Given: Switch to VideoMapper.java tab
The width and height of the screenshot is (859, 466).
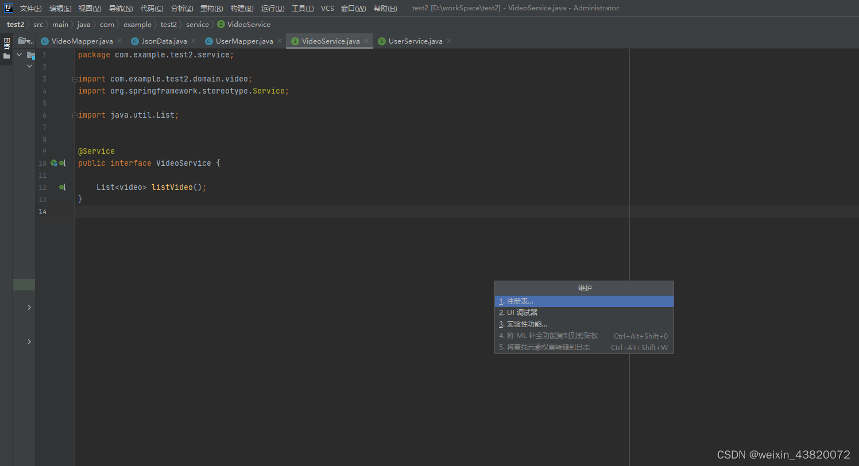Looking at the screenshot, I should point(82,41).
